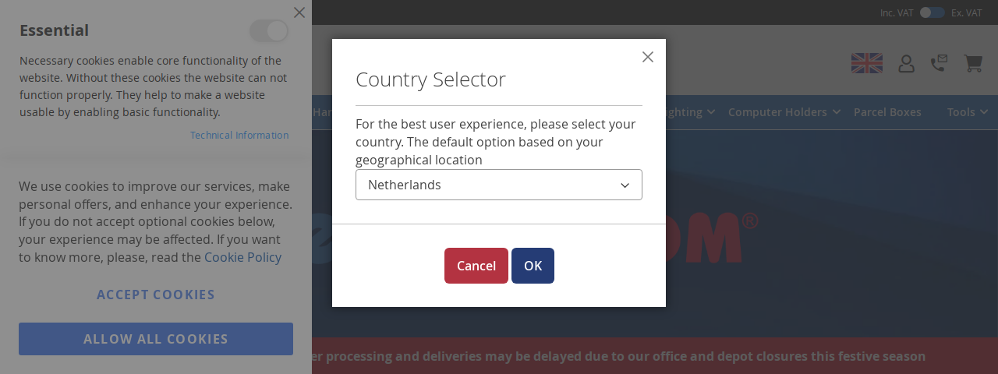Close the Country Selector dialog
Viewport: 998px width, 374px height.
tap(647, 57)
